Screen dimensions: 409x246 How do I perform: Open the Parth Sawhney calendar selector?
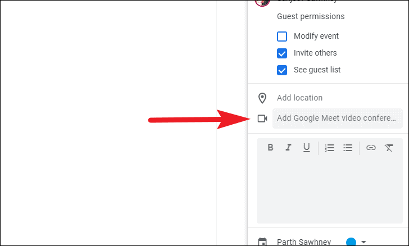[304, 242]
